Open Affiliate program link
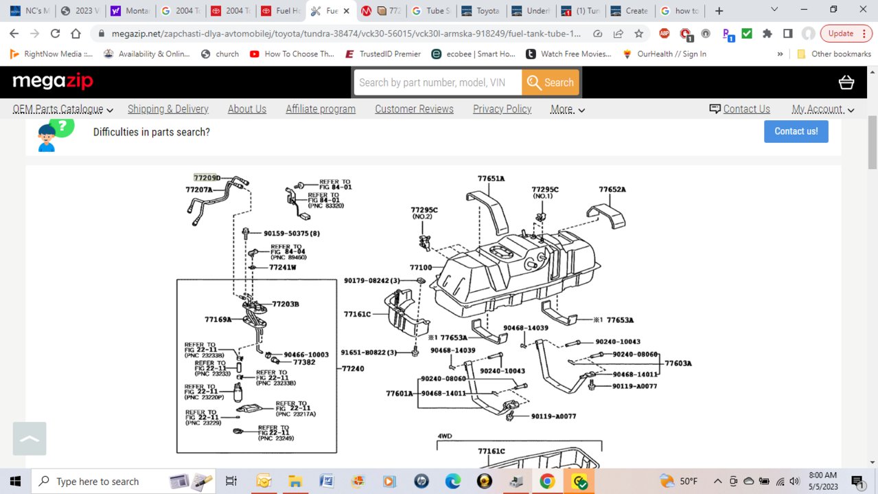This screenshot has width=878, height=494. (x=321, y=109)
